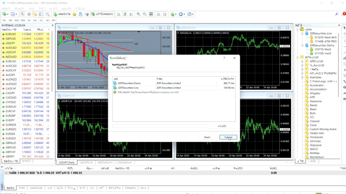The width and height of the screenshot is (346, 194).
Task: Toggle the Navigator panel star-folder icon
Action: pyautogui.click(x=35, y=14)
